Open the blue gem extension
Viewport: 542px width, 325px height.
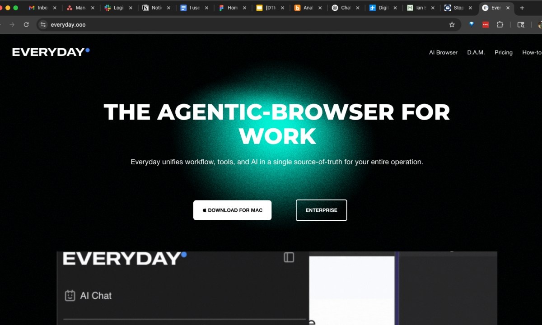(472, 25)
